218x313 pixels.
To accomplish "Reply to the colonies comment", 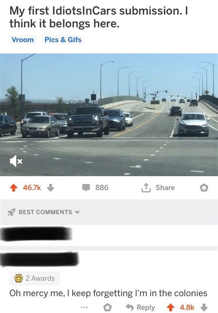I will pyautogui.click(x=140, y=307).
